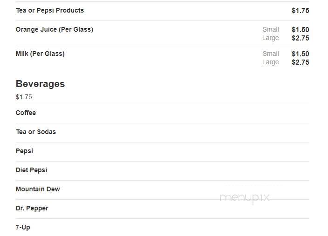Select the Pepsi beverage entry
This screenshot has height=236, width=328.
tap(24, 151)
